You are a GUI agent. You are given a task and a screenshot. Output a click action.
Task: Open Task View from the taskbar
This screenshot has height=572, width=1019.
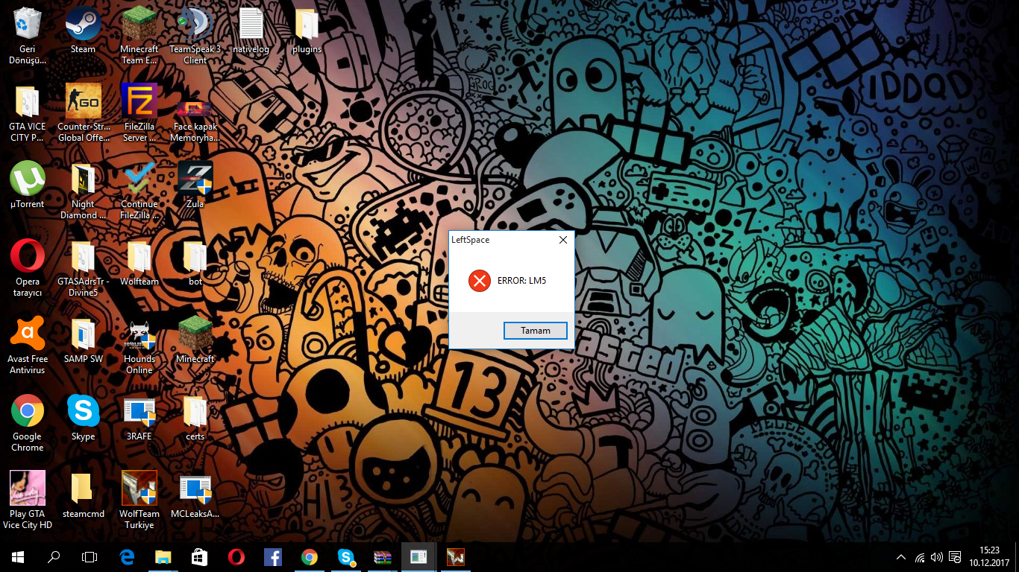pos(90,557)
